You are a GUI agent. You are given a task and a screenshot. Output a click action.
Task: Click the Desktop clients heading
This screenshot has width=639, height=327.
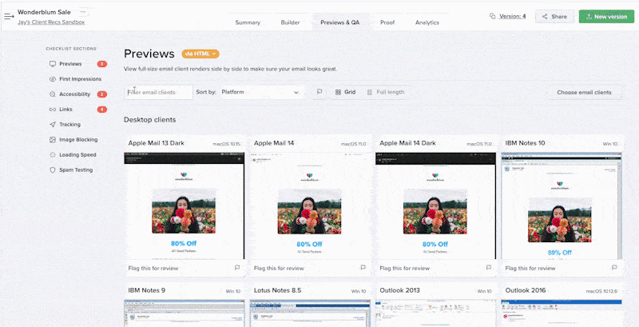coord(150,119)
